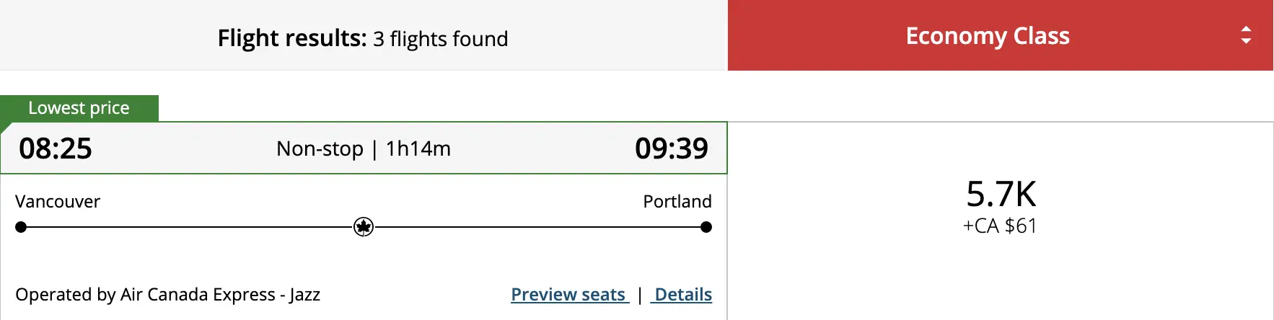The width and height of the screenshot is (1274, 320).
Task: Click the Vancouver city label
Action: click(58, 201)
